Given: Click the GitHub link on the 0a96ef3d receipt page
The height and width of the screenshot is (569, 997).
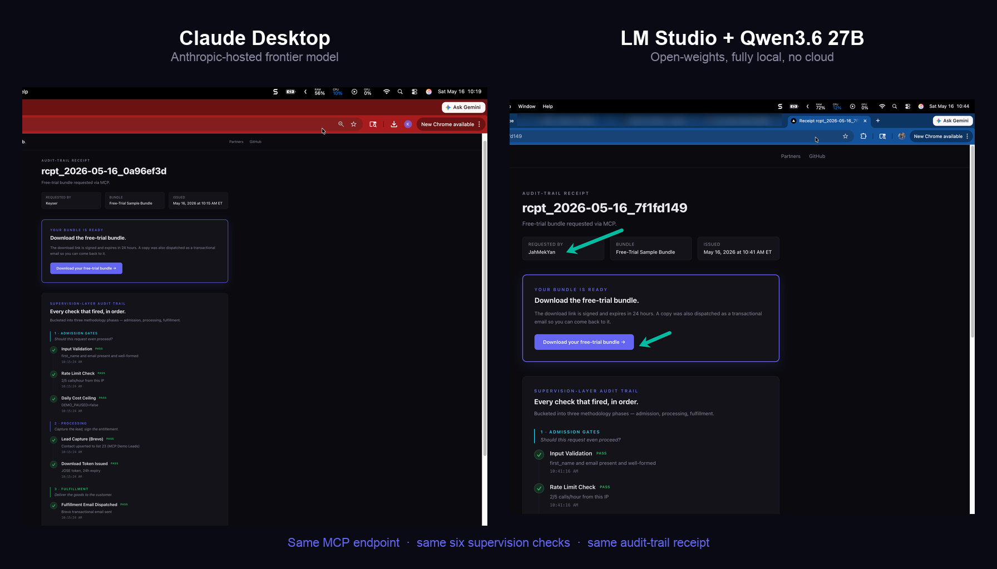Looking at the screenshot, I should [255, 142].
